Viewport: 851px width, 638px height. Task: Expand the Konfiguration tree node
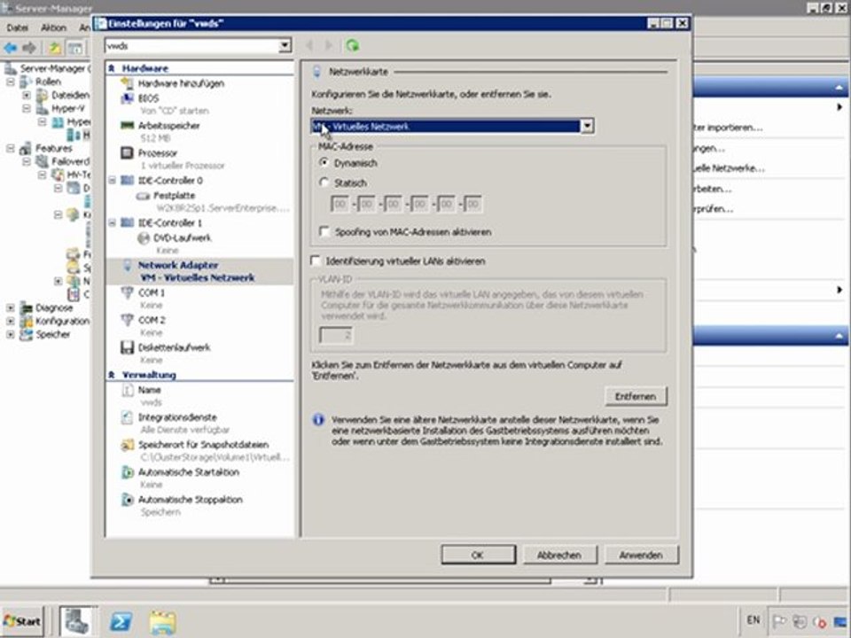click(11, 321)
